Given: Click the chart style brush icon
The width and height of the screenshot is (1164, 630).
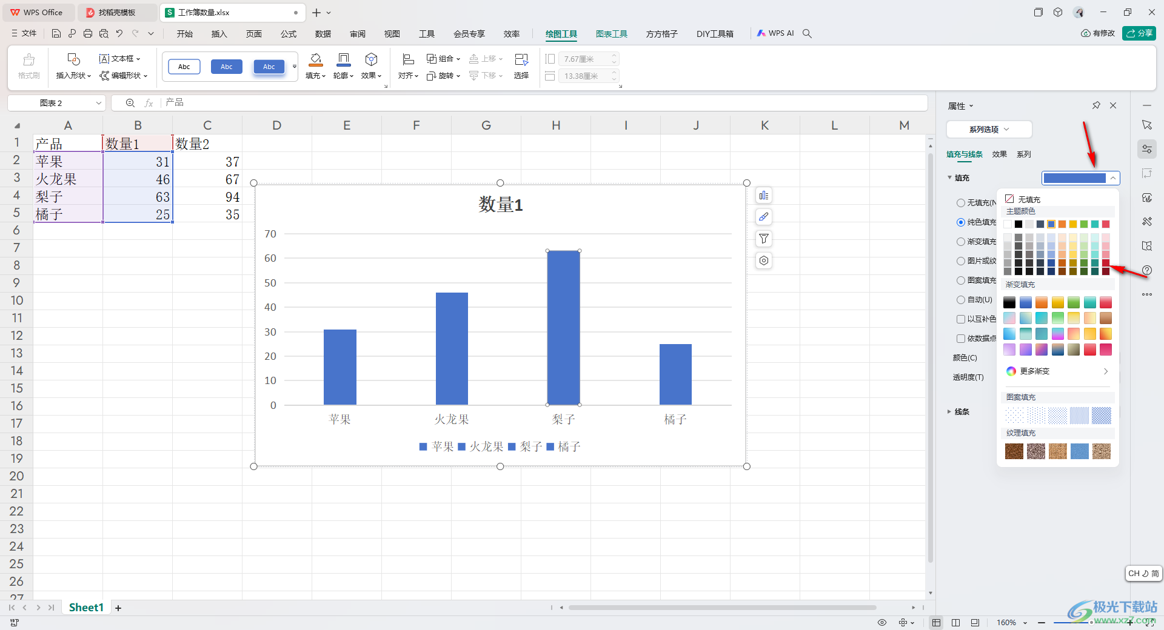Looking at the screenshot, I should (x=764, y=217).
